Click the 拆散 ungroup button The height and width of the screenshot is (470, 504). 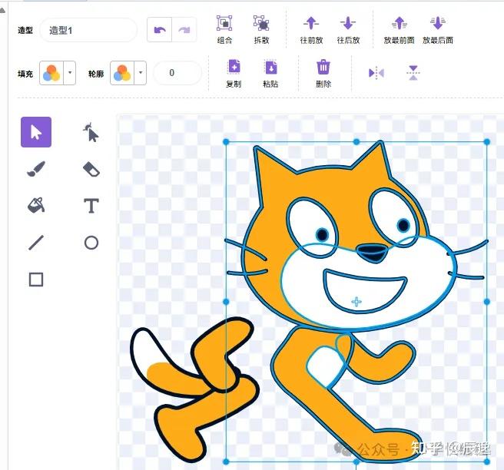[261, 29]
